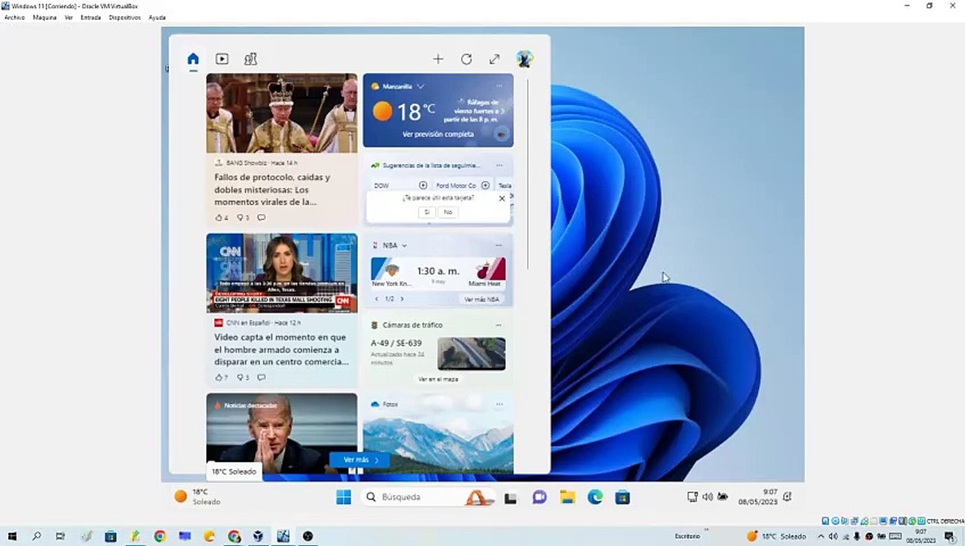
Task: Click Ver más NBA button
Action: coord(482,300)
